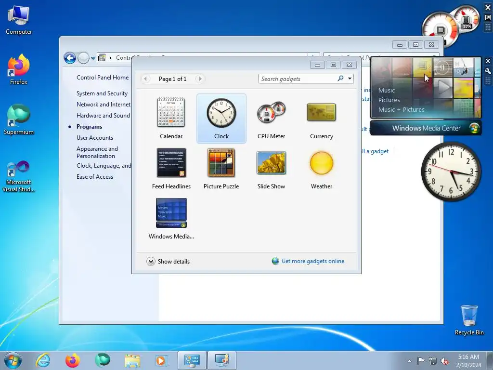Open Ease of Access category
Viewport: 493px width, 370px height.
(x=95, y=177)
